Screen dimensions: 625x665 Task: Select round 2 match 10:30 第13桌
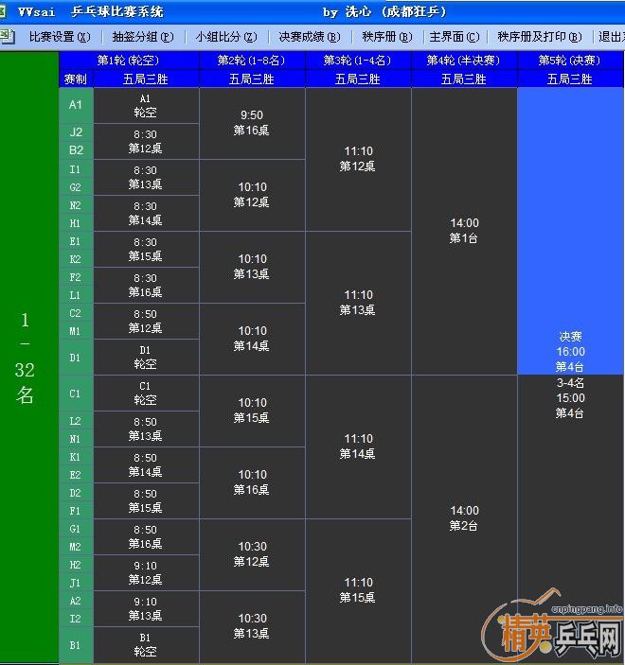coord(252,626)
